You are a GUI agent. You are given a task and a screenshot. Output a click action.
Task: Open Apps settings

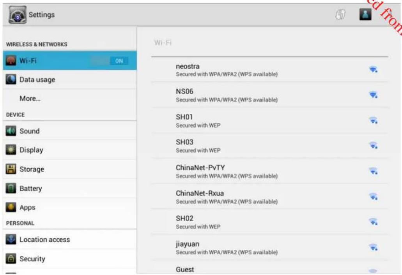(70, 207)
